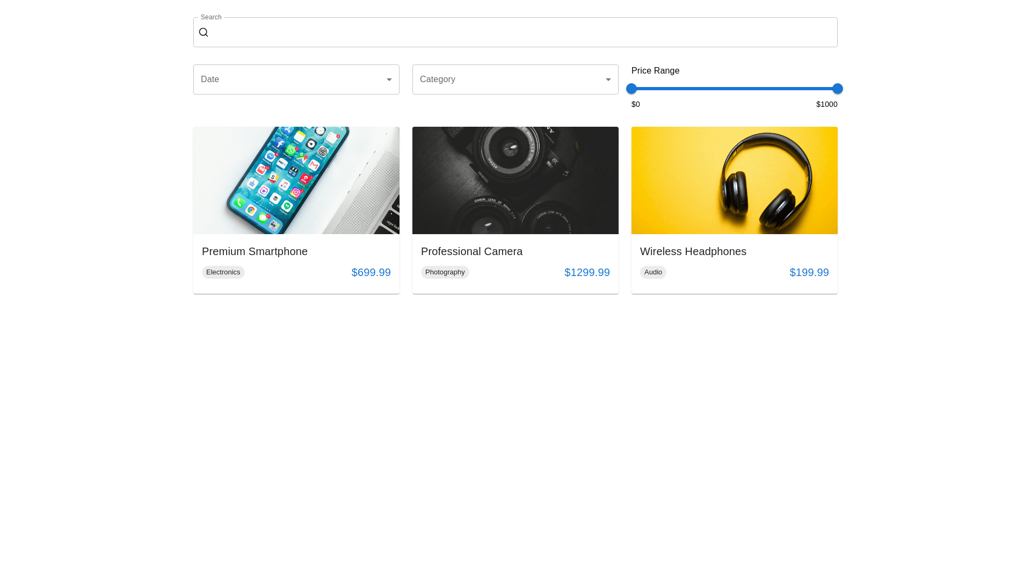Screen dimensions: 1031x580
Task: Click the search magnifier icon
Action: click(204, 32)
